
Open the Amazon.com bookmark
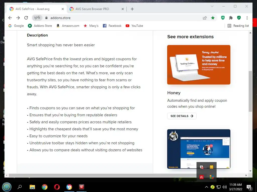click(68, 26)
